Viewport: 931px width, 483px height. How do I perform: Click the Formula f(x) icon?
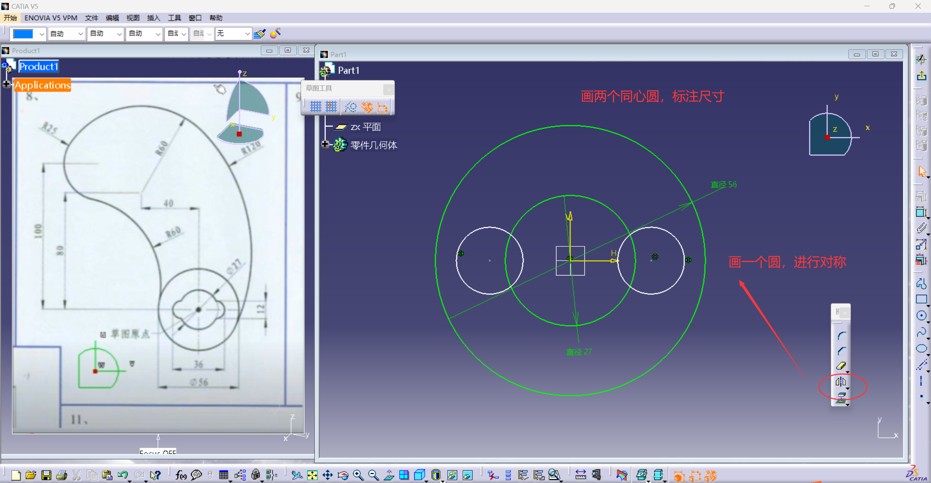point(180,475)
